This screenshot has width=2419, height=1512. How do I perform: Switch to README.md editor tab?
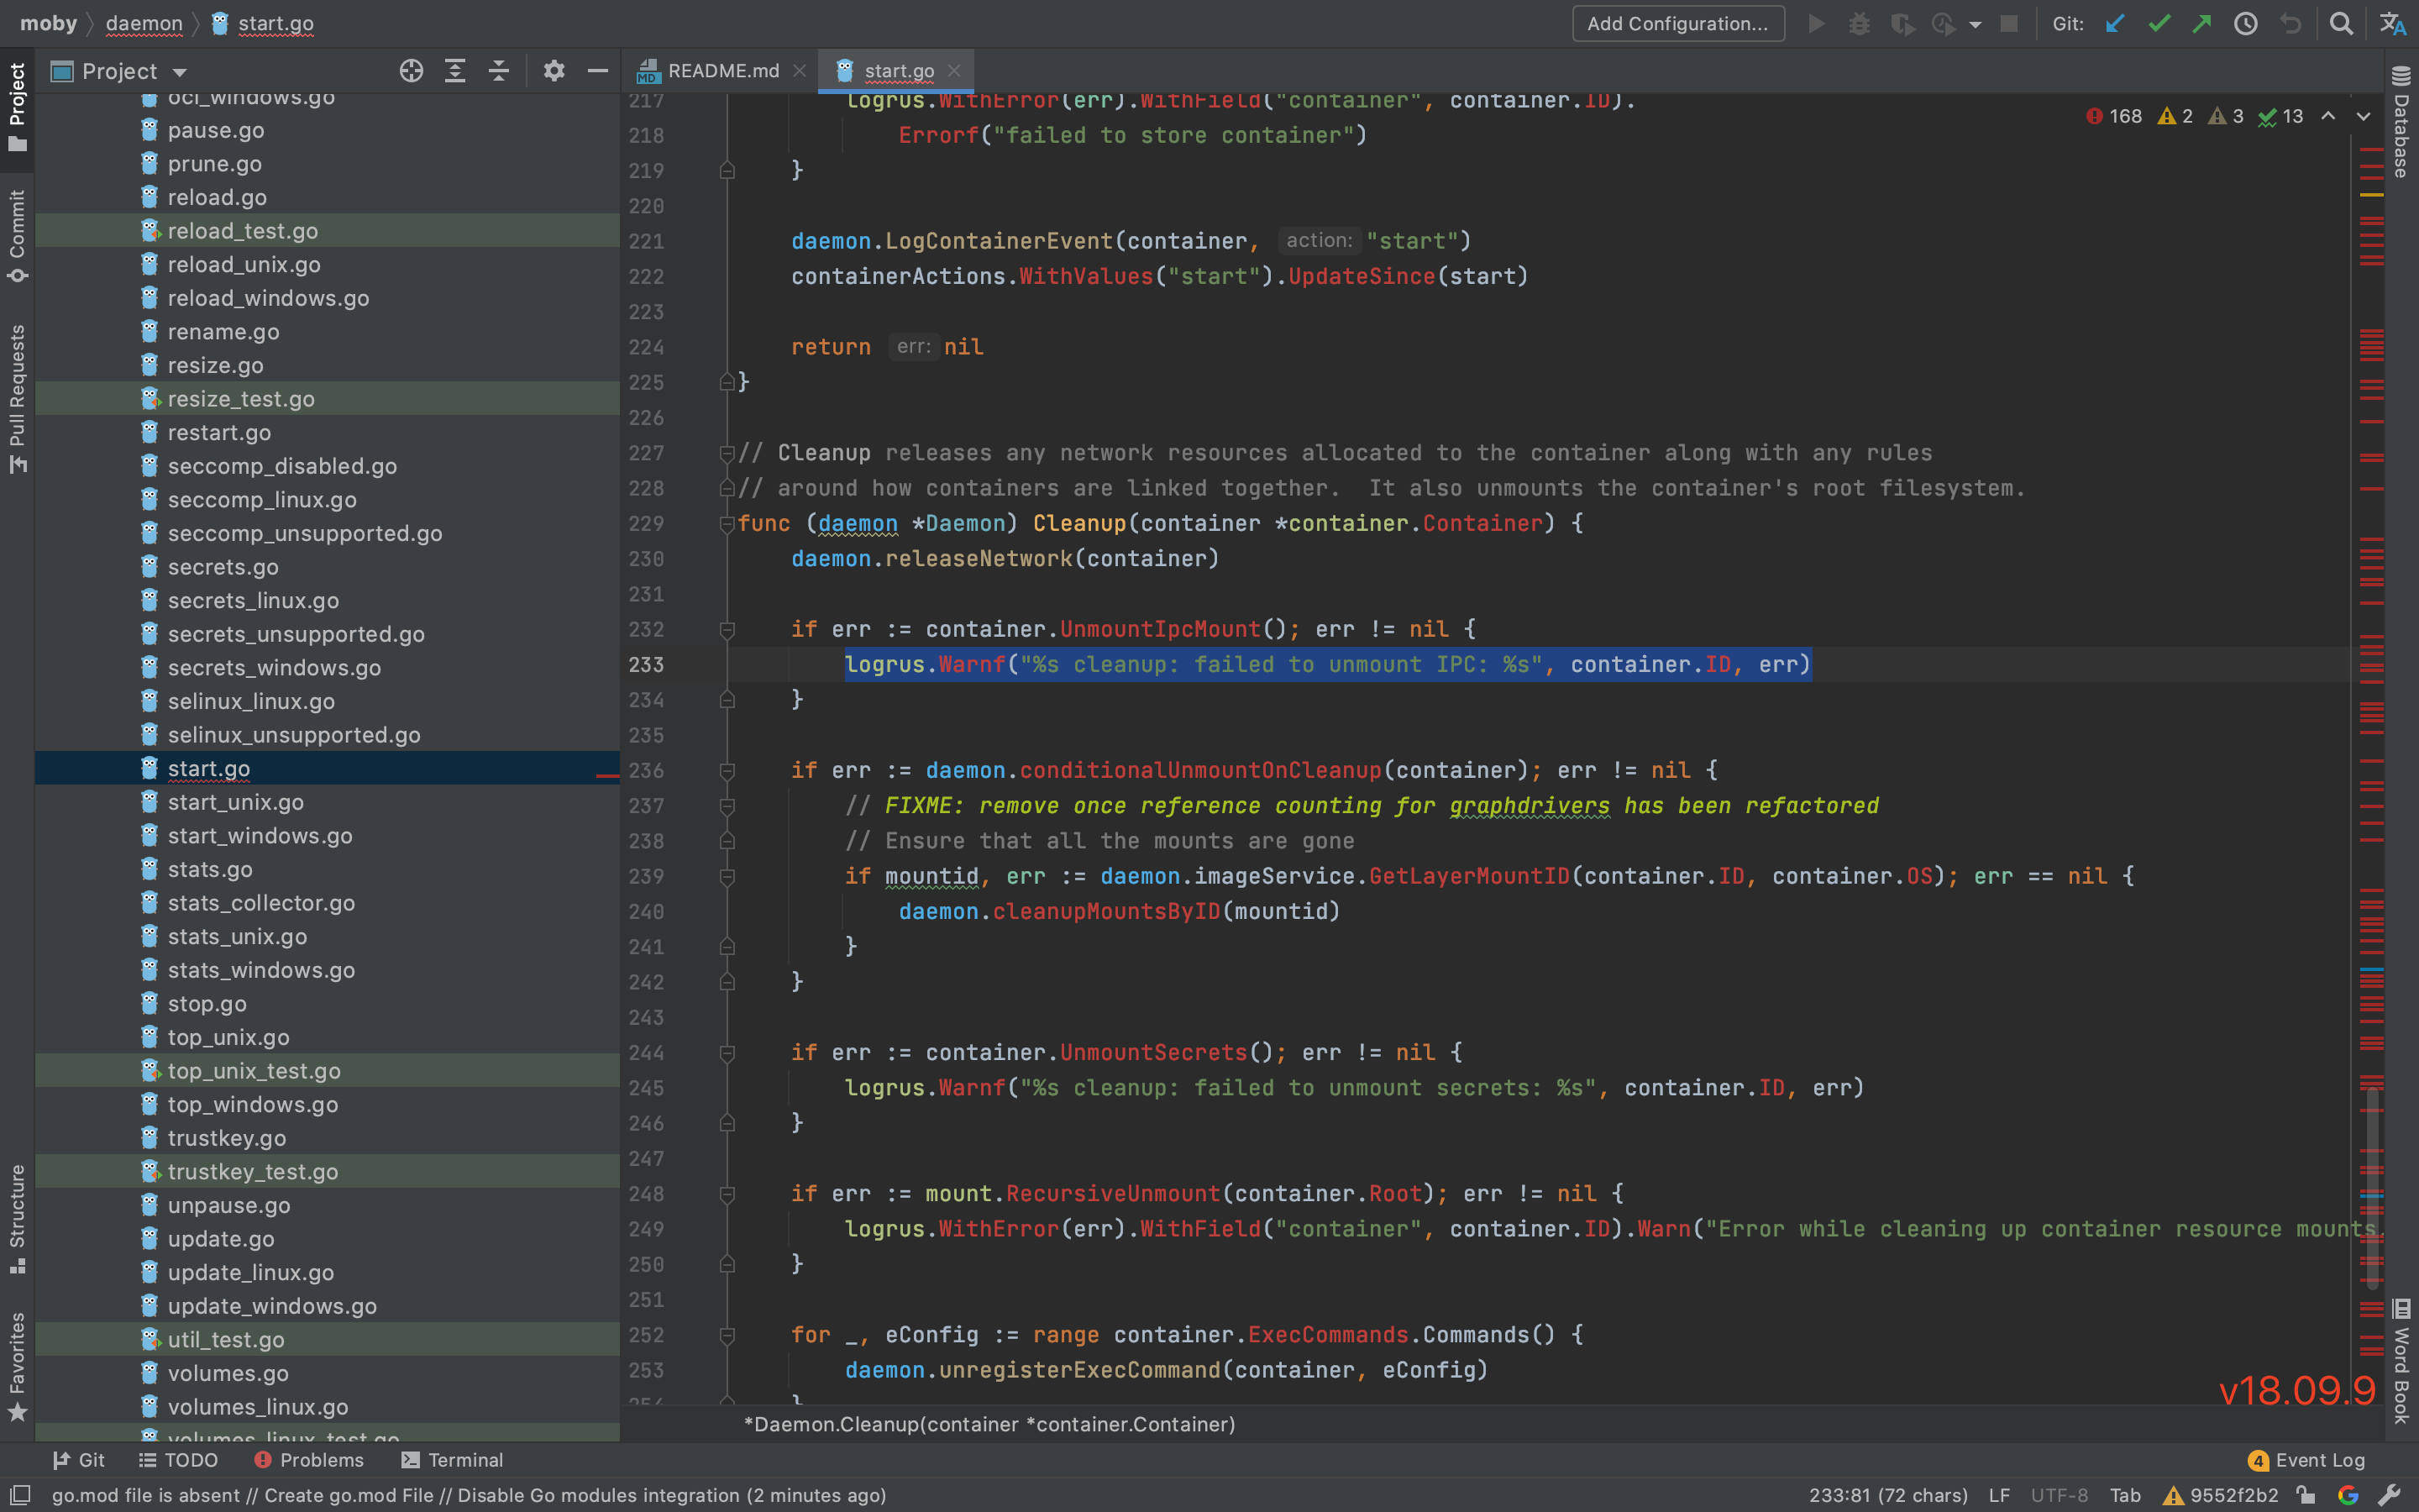[722, 71]
